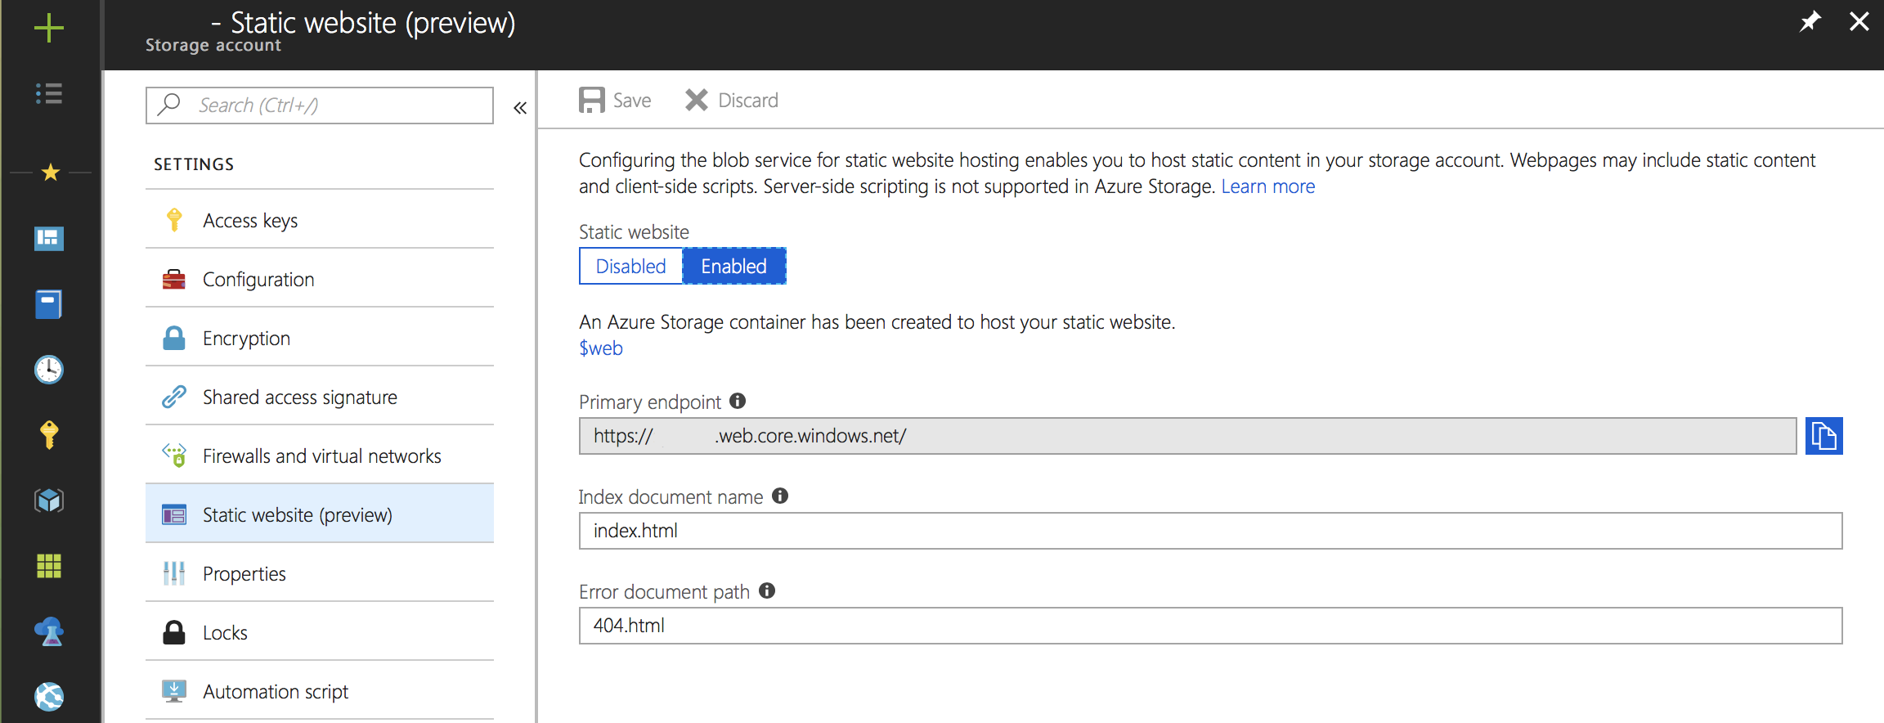1884x723 pixels.
Task: Click the Firewalls and virtual networks icon
Action: pyautogui.click(x=173, y=456)
